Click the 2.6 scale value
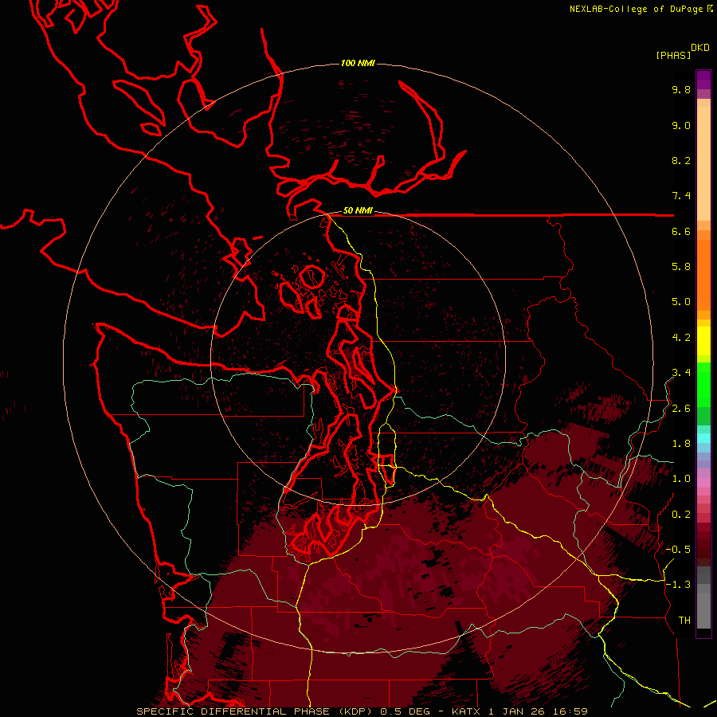 (x=681, y=409)
